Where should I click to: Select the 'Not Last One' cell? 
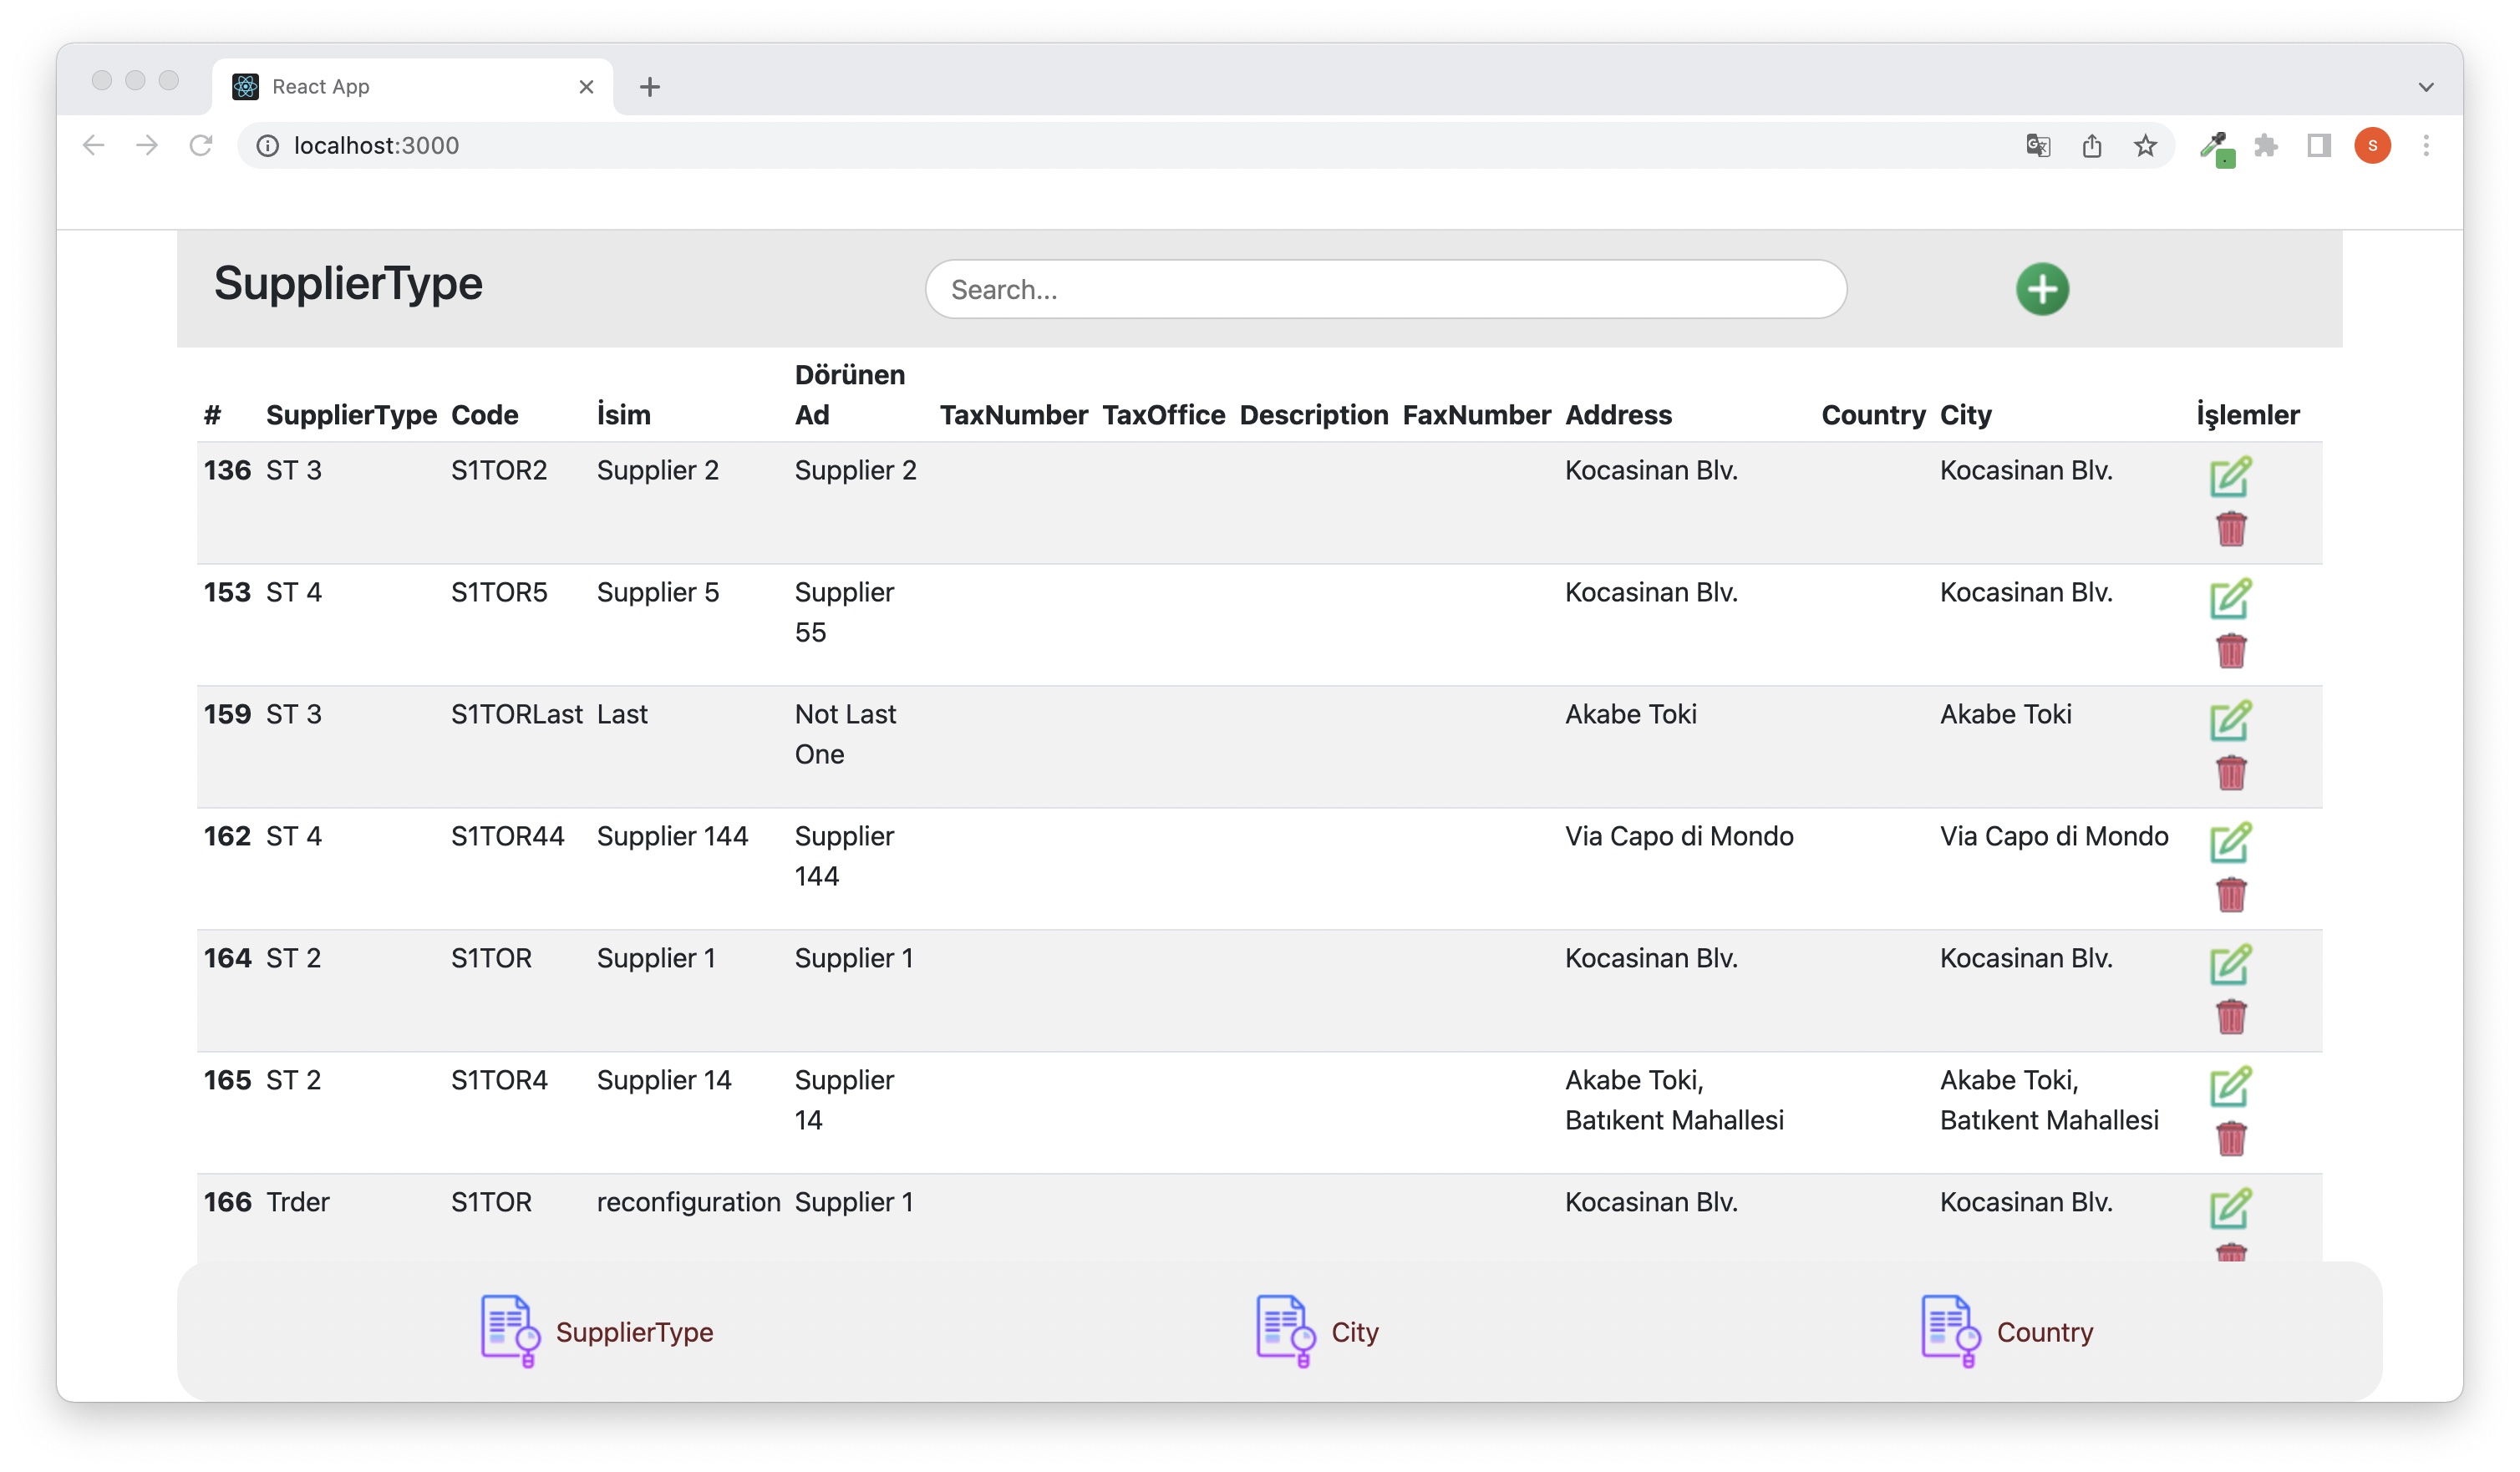click(x=845, y=734)
